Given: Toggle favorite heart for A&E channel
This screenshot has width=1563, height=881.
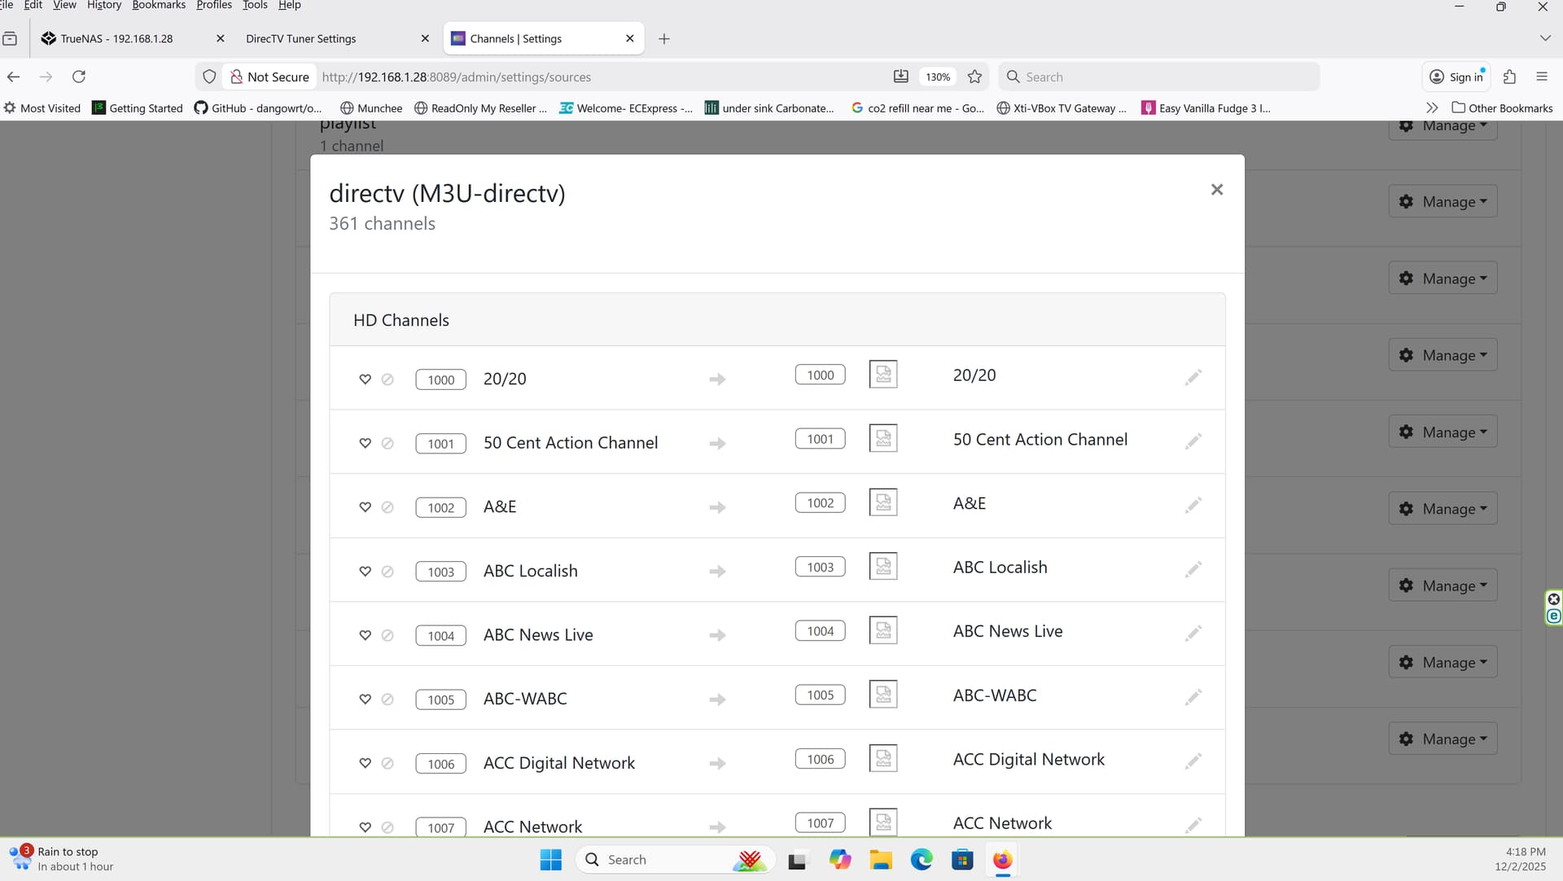Looking at the screenshot, I should click(x=365, y=507).
